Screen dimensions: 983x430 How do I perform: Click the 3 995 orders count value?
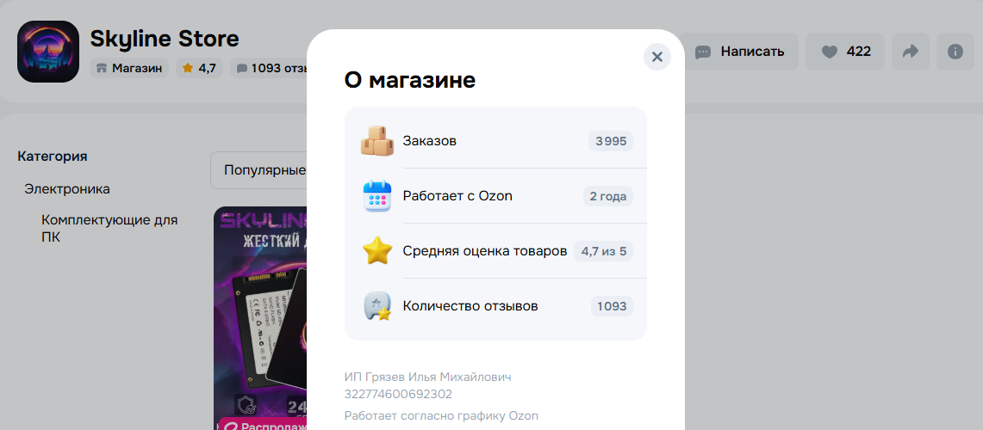[x=611, y=141]
